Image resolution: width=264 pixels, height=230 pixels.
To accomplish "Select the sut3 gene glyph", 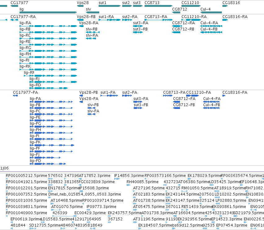I will [138, 6].
